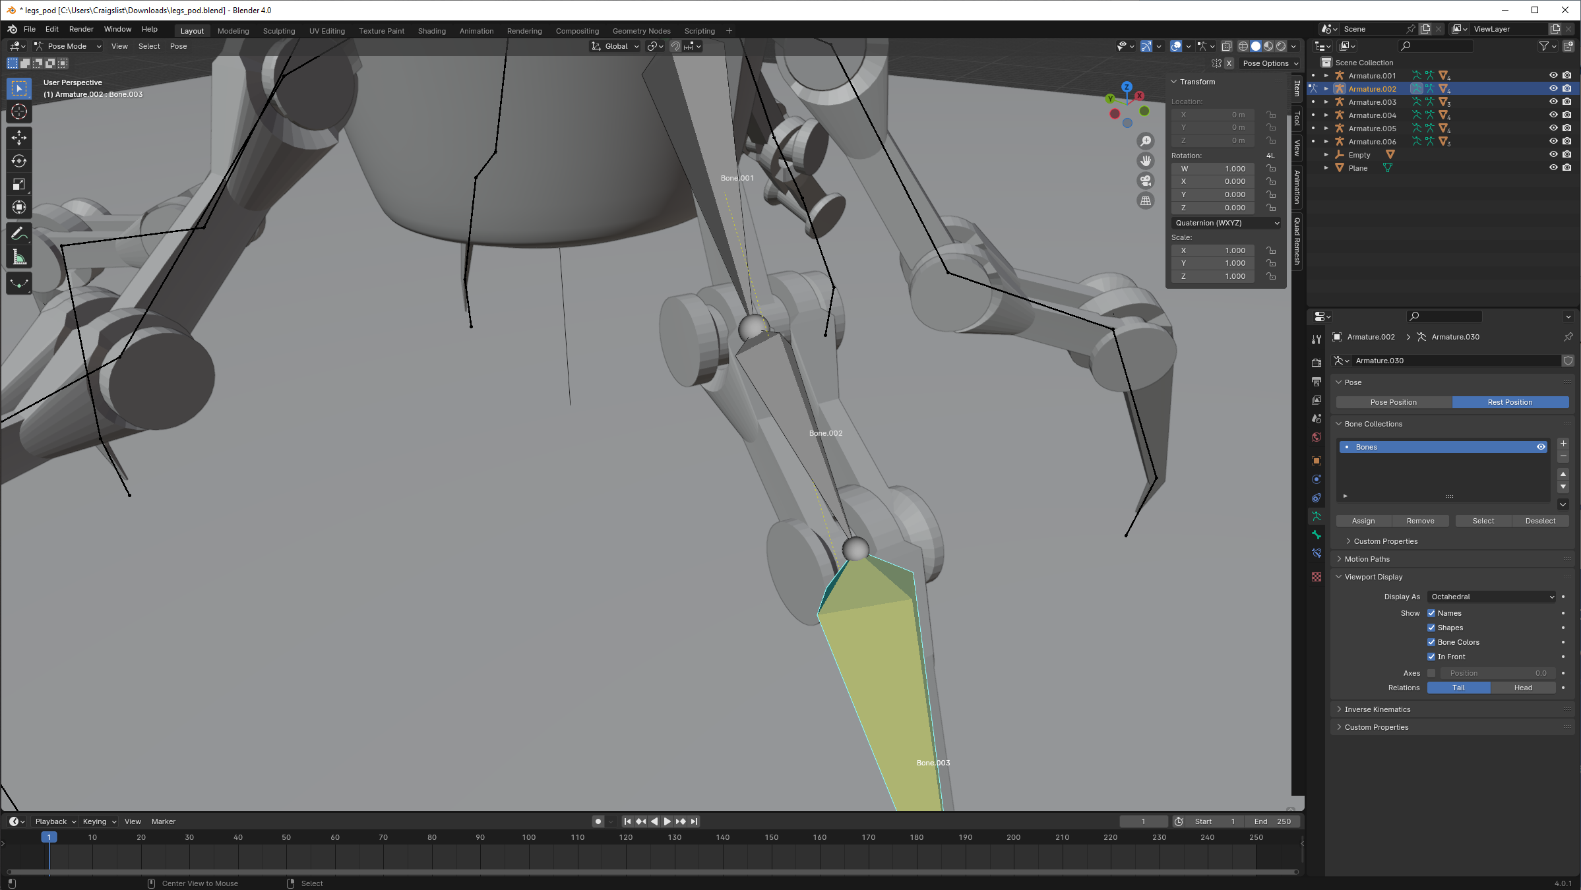Switch to Modeling workspace tab

point(233,31)
